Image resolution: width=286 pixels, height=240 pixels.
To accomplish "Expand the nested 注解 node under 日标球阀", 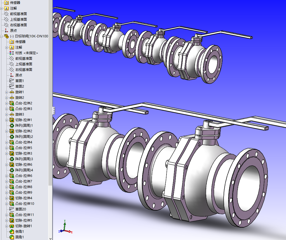I will 6,47.
